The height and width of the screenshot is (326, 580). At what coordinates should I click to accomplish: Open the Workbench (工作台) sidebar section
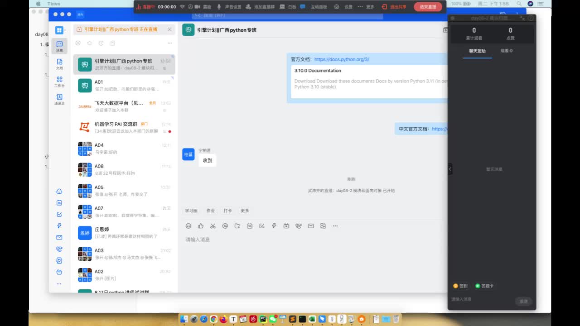pyautogui.click(x=59, y=81)
